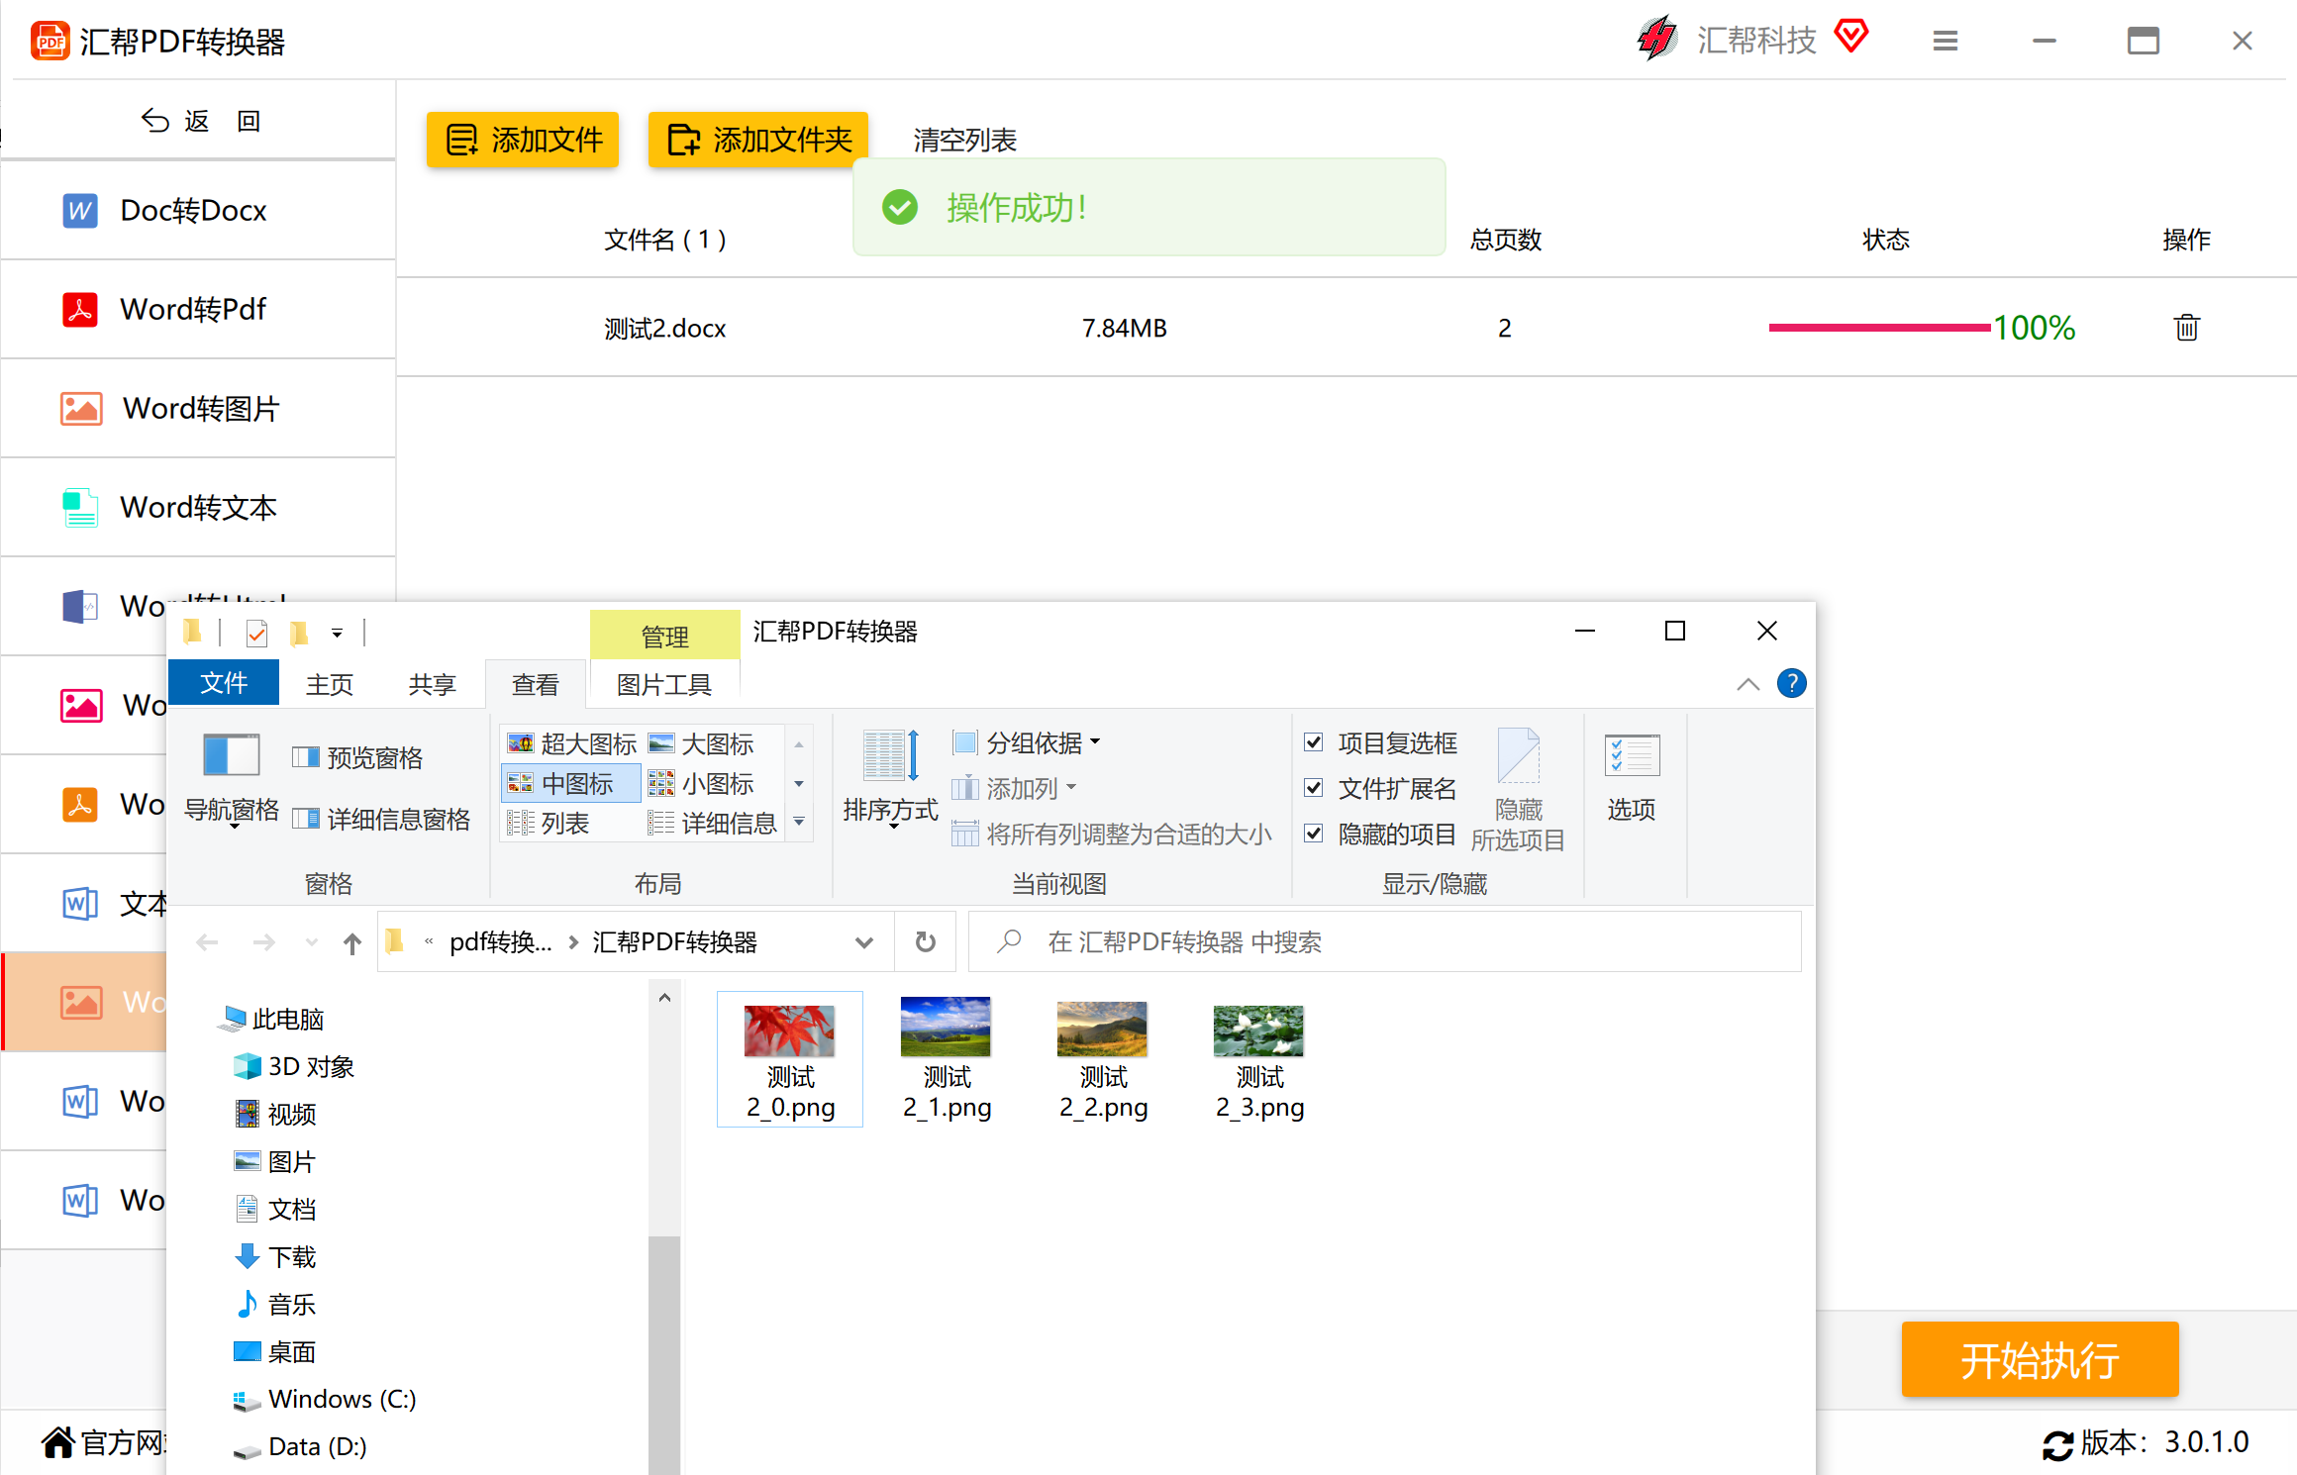2297x1475 pixels.
Task: Open the hamburger menu in title bar
Action: point(1945,41)
